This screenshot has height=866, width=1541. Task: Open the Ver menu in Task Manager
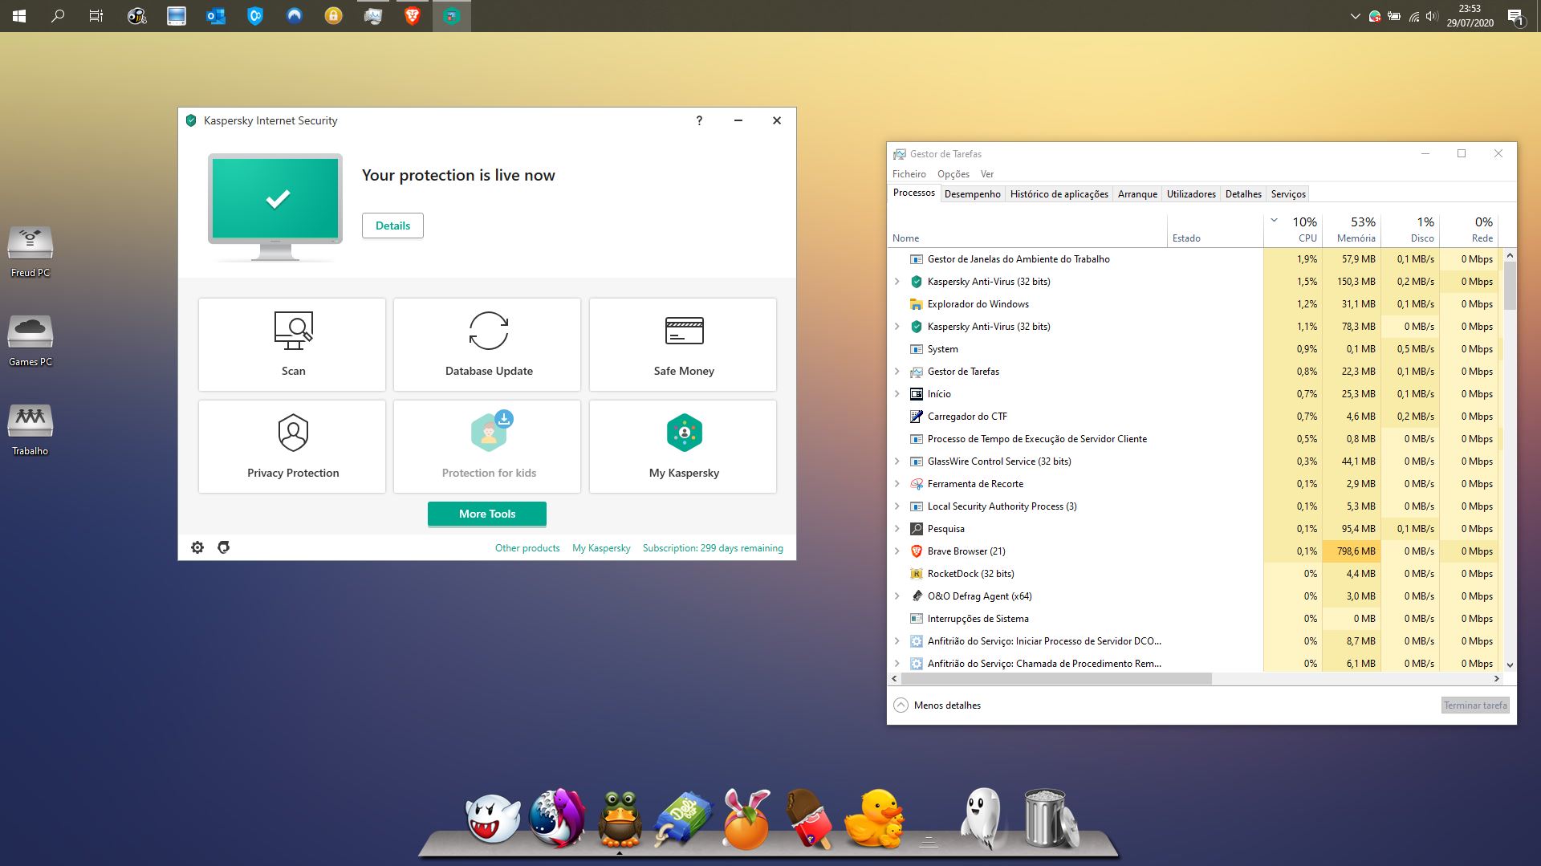[x=987, y=174]
